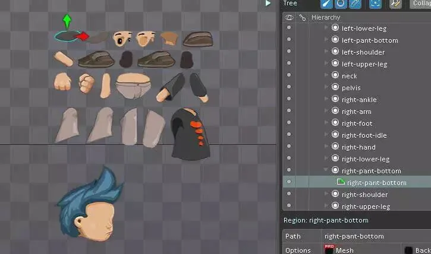Click the key icon in Hierarchy header
The width and height of the screenshot is (431, 254).
303,18
